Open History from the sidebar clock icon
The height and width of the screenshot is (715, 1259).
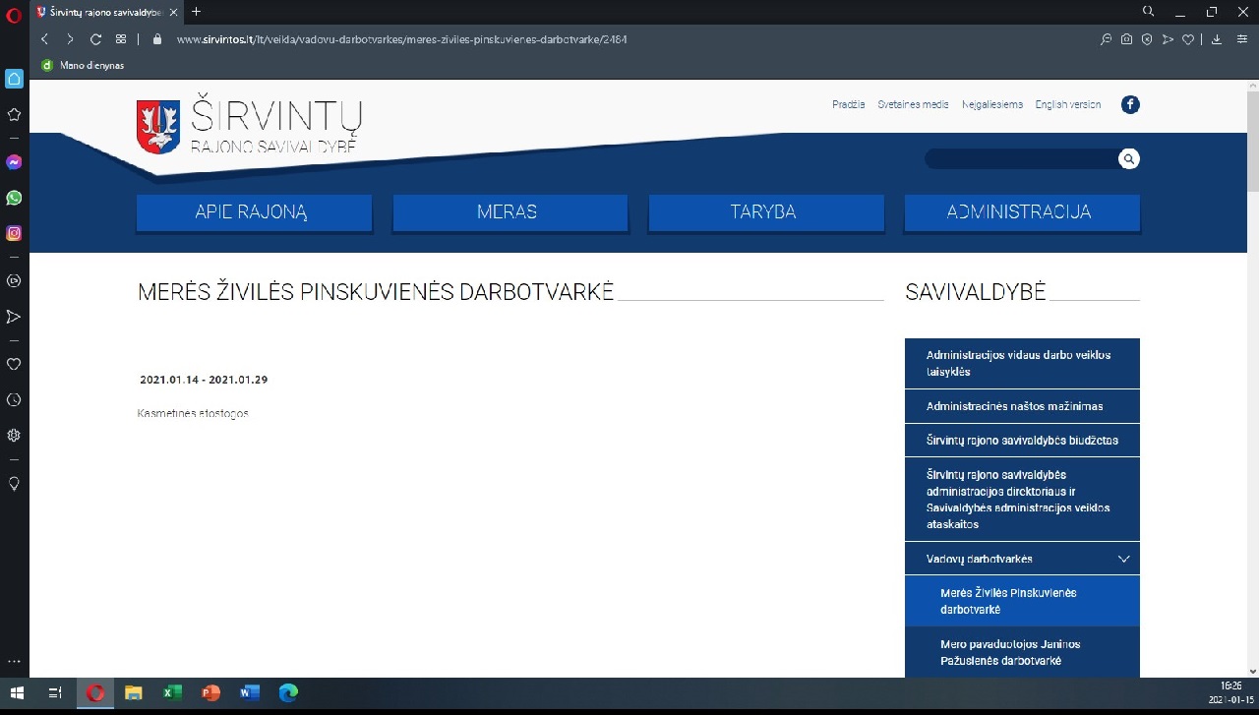[x=14, y=399]
